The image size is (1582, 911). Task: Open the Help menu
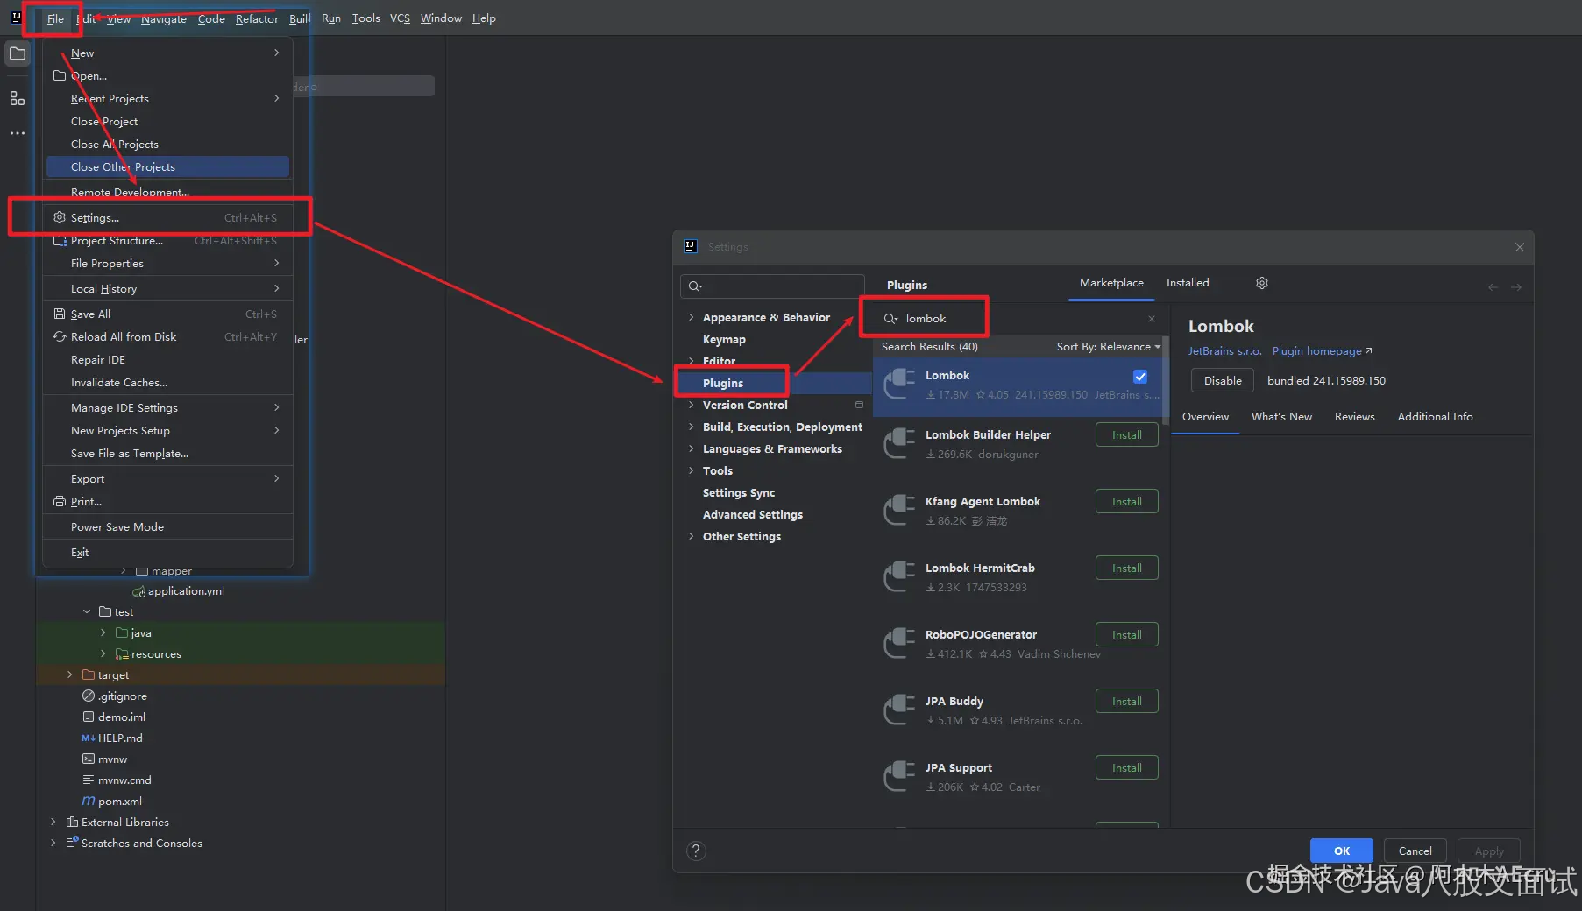[484, 18]
